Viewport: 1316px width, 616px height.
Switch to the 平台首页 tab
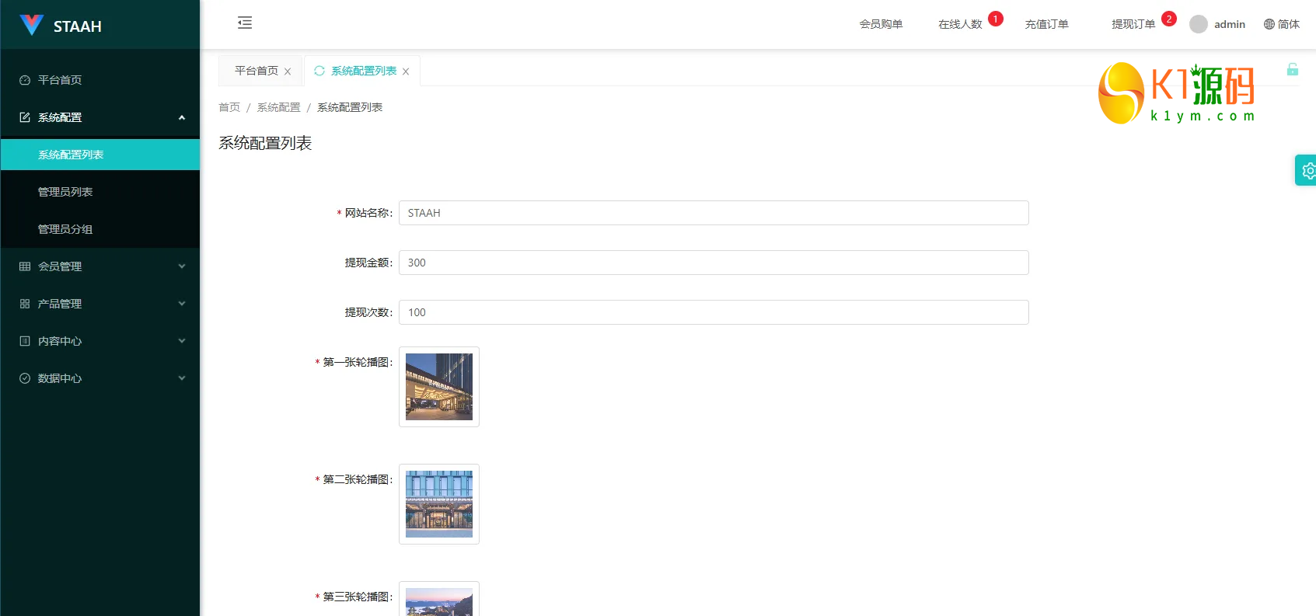257,71
